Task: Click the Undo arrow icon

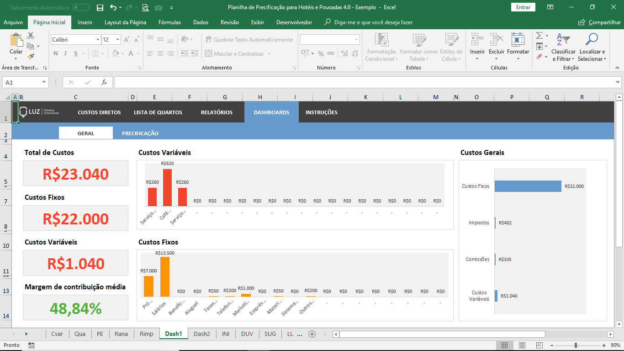Action: (113, 7)
